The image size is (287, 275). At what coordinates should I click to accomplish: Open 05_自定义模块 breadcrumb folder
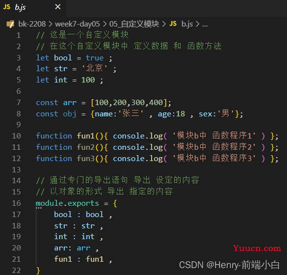coord(134,24)
